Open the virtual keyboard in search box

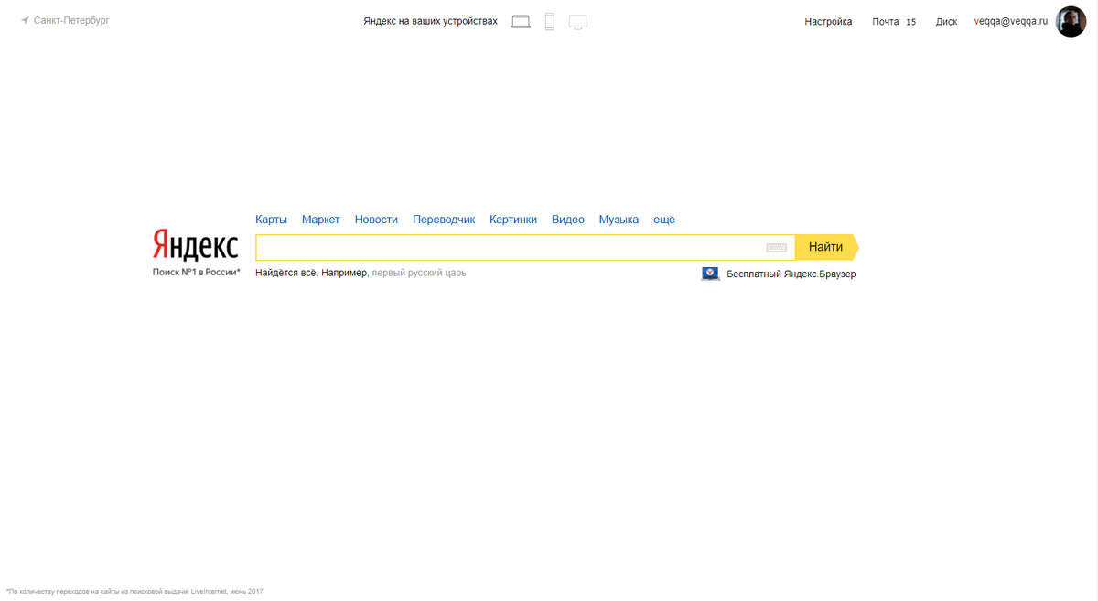[776, 248]
